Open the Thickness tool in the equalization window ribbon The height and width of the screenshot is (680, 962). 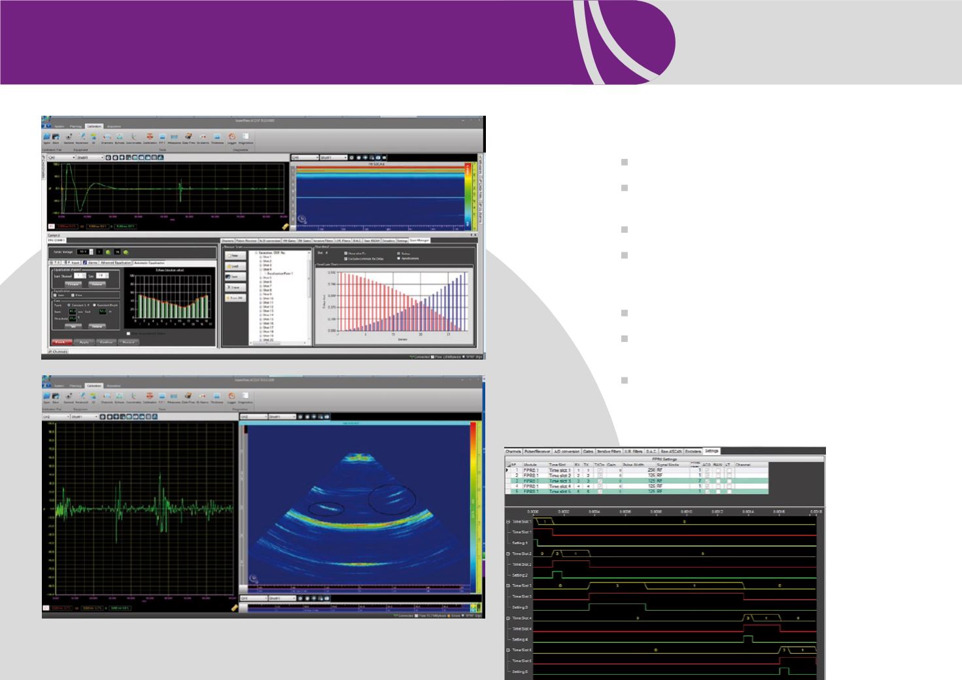(x=217, y=137)
